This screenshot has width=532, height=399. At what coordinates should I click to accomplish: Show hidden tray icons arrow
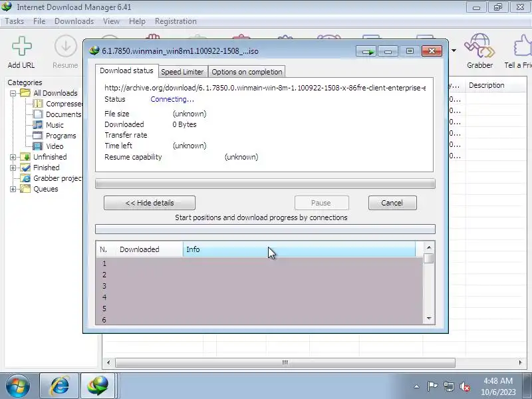pos(417,386)
